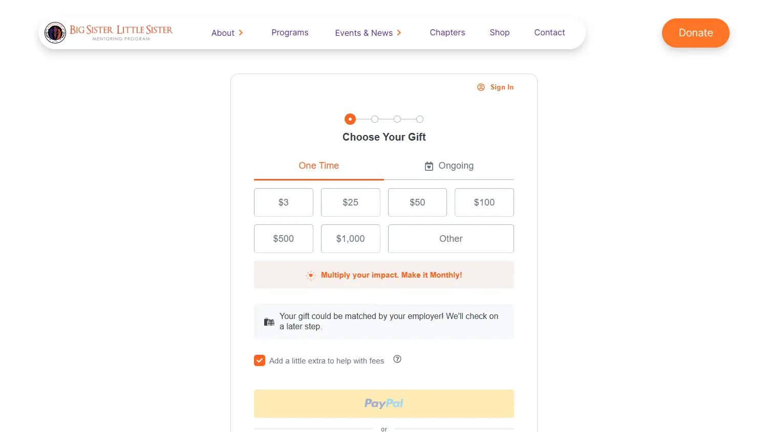Click the PayPal logo button
The image size is (768, 432).
coord(384,404)
